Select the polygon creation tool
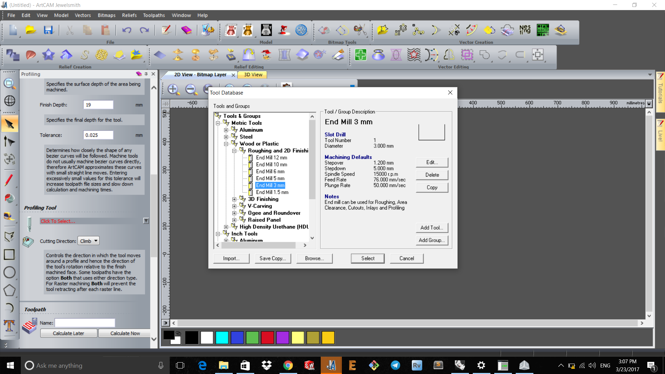Image resolution: width=665 pixels, height=374 pixels. (9, 290)
